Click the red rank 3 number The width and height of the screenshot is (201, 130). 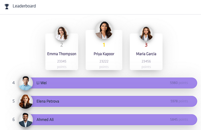pyautogui.click(x=146, y=45)
